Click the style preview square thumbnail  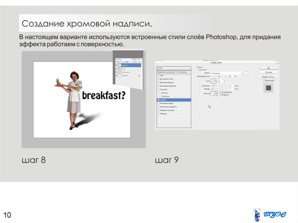[x=268, y=88]
